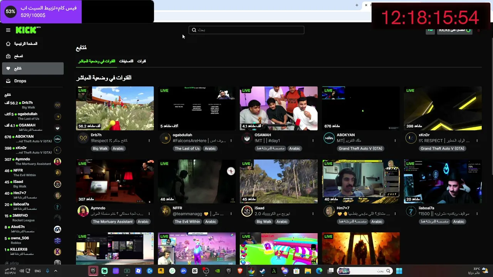Click the volume speaker icon in system tray
The height and width of the screenshot is (277, 493).
(22, 271)
